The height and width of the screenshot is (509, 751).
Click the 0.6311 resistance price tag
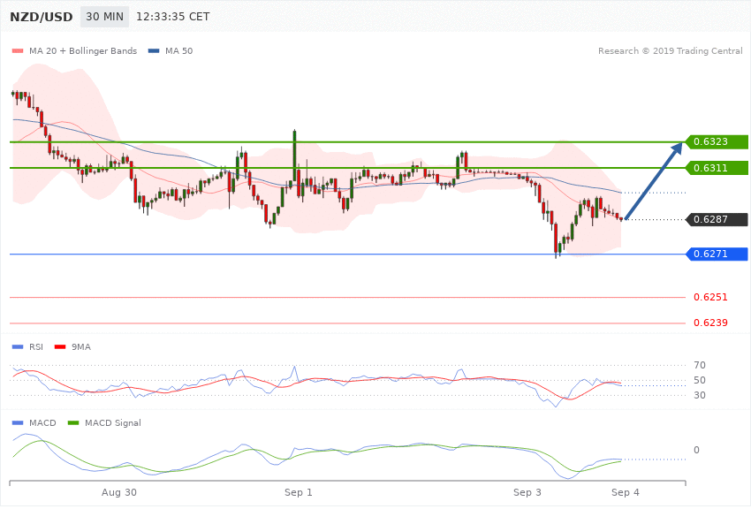(x=717, y=168)
